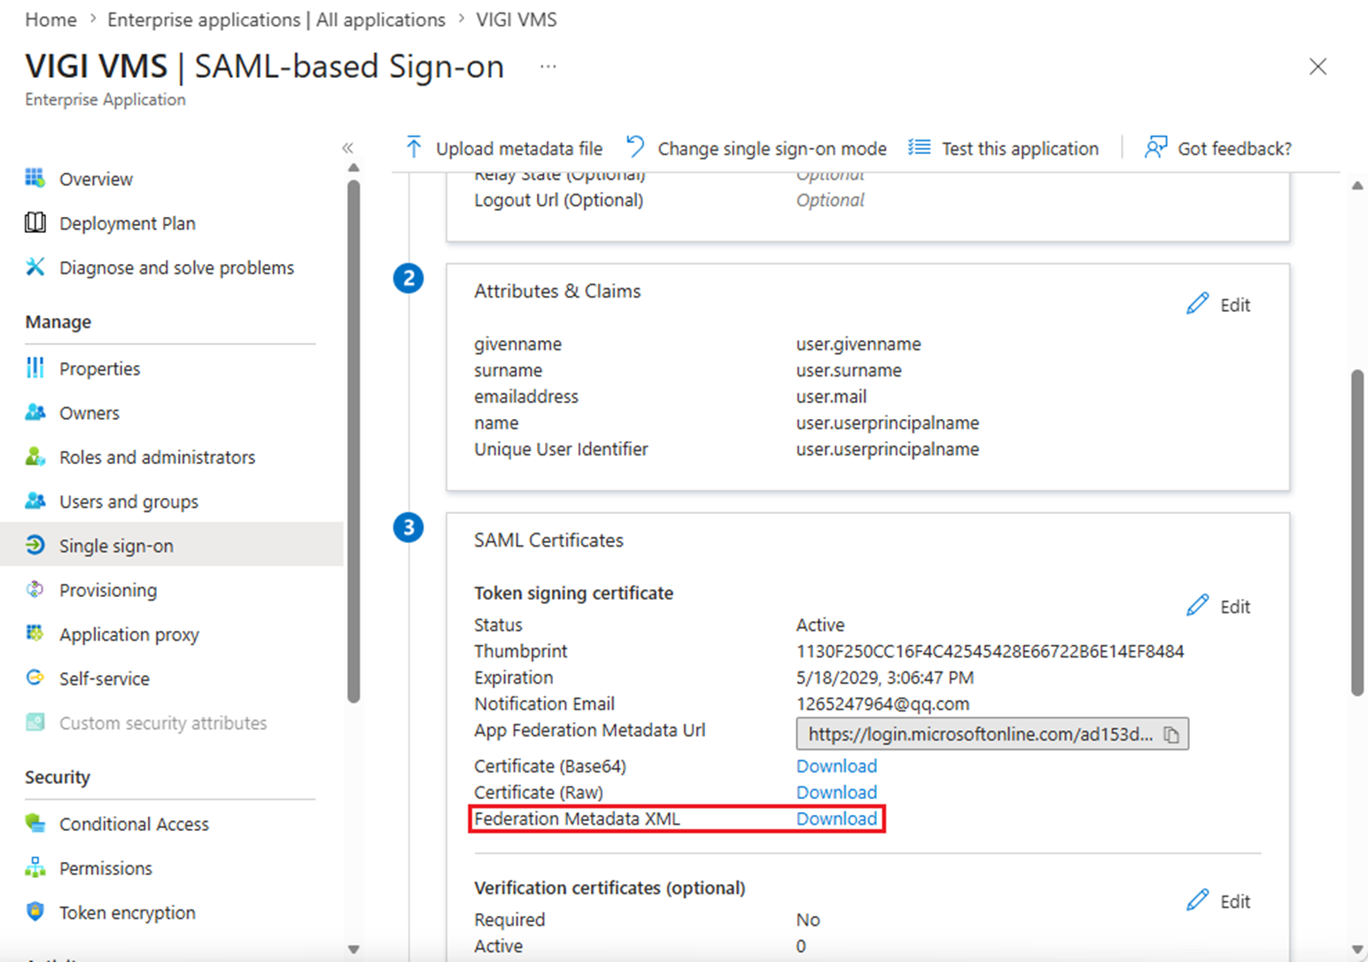
Task: Click the Thumbprint value text
Action: pyautogui.click(x=990, y=652)
